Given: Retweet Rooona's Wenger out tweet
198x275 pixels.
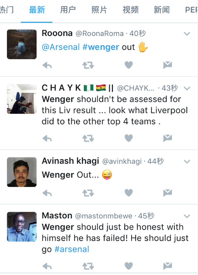Looking at the screenshot, I should [x=88, y=65].
